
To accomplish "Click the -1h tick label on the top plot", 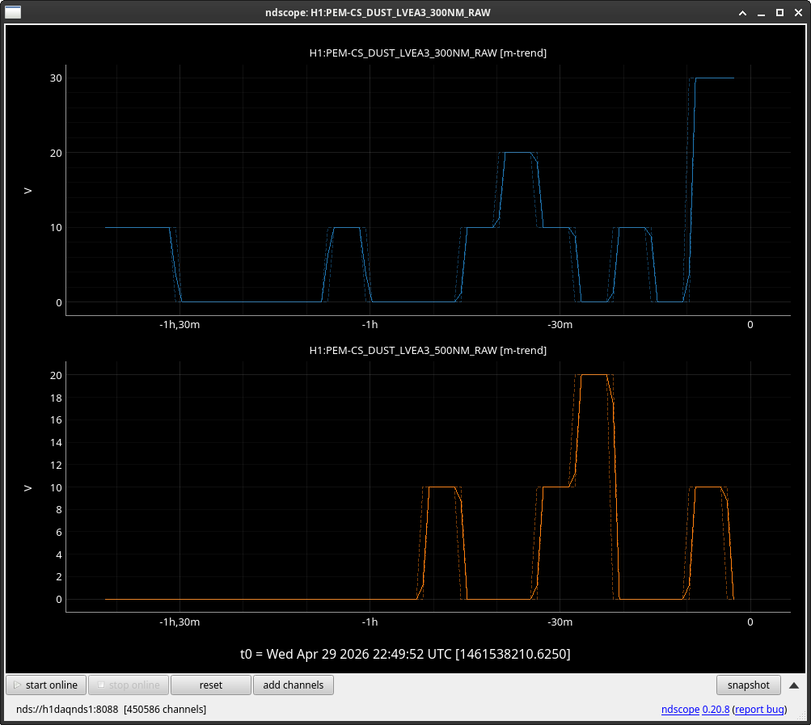I will click(x=370, y=325).
